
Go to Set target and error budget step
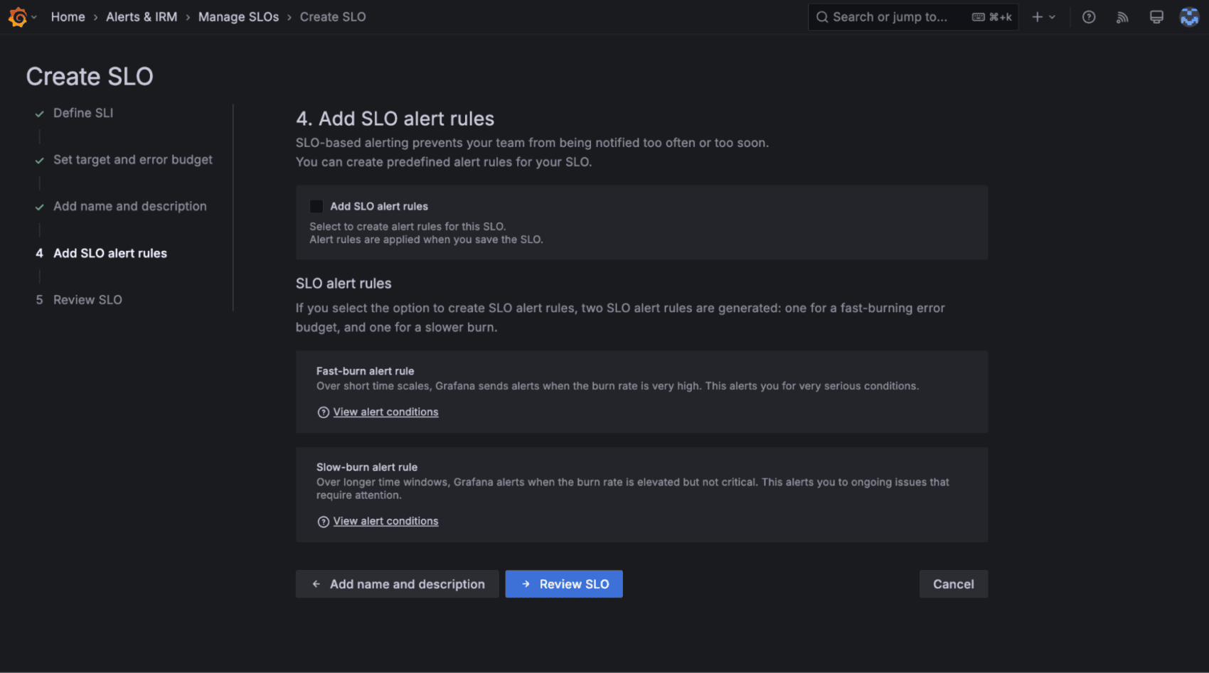coord(133,160)
